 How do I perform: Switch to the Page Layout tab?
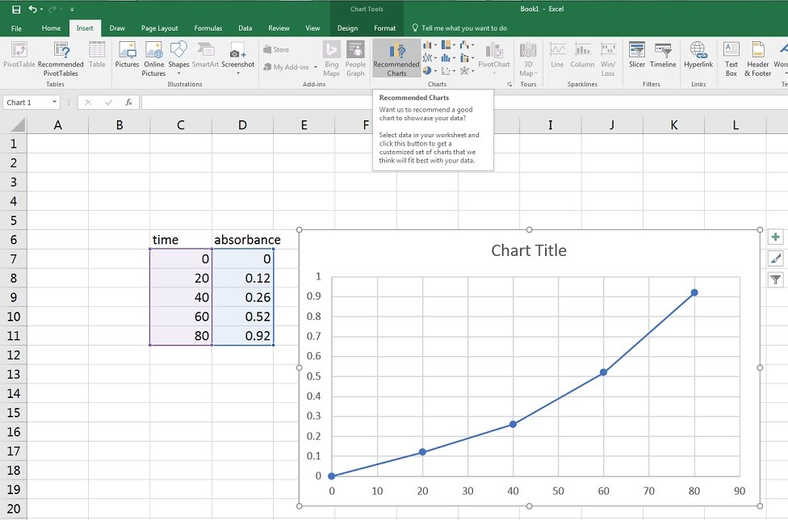click(159, 28)
